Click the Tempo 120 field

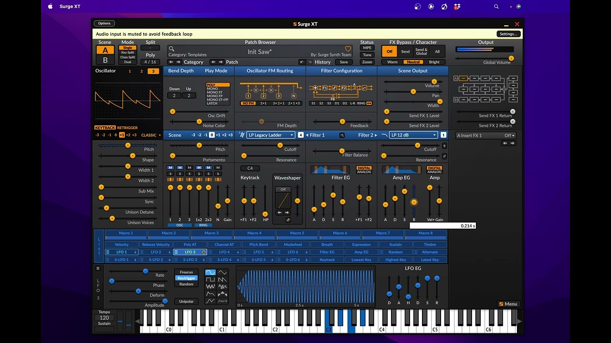click(104, 317)
